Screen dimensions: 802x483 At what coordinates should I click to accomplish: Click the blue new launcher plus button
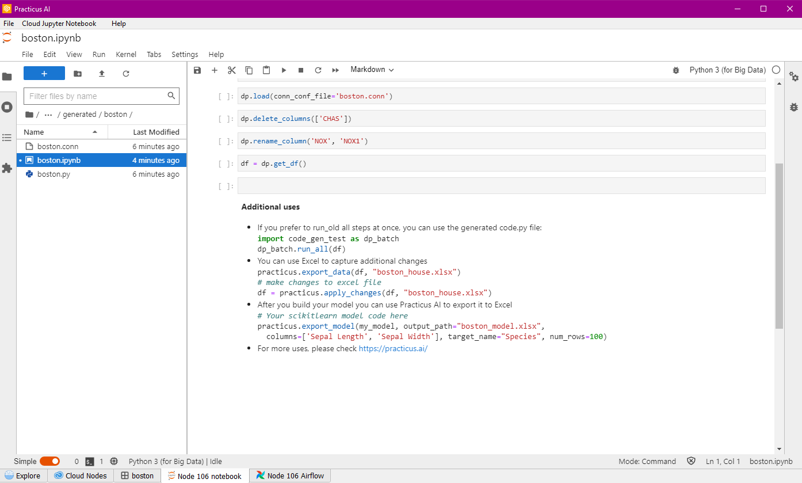click(x=44, y=74)
